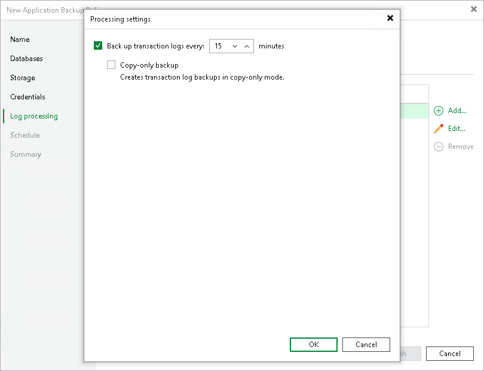Viewport: 484px width, 371px height.
Task: Click the Edit... label
Action: tap(455, 129)
